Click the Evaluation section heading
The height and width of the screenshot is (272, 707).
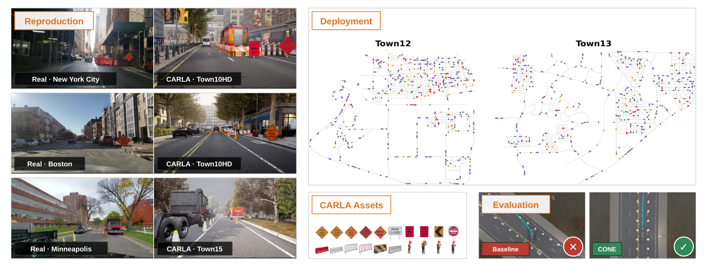(x=516, y=205)
